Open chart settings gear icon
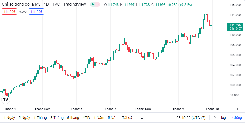Viewport: 245px width, 123px height. 236,109
